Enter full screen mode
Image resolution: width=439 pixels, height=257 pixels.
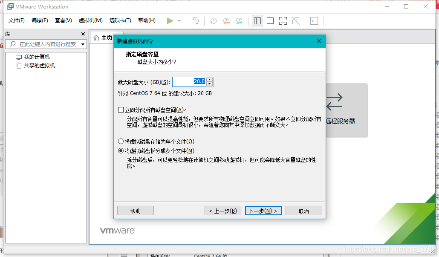click(283, 20)
